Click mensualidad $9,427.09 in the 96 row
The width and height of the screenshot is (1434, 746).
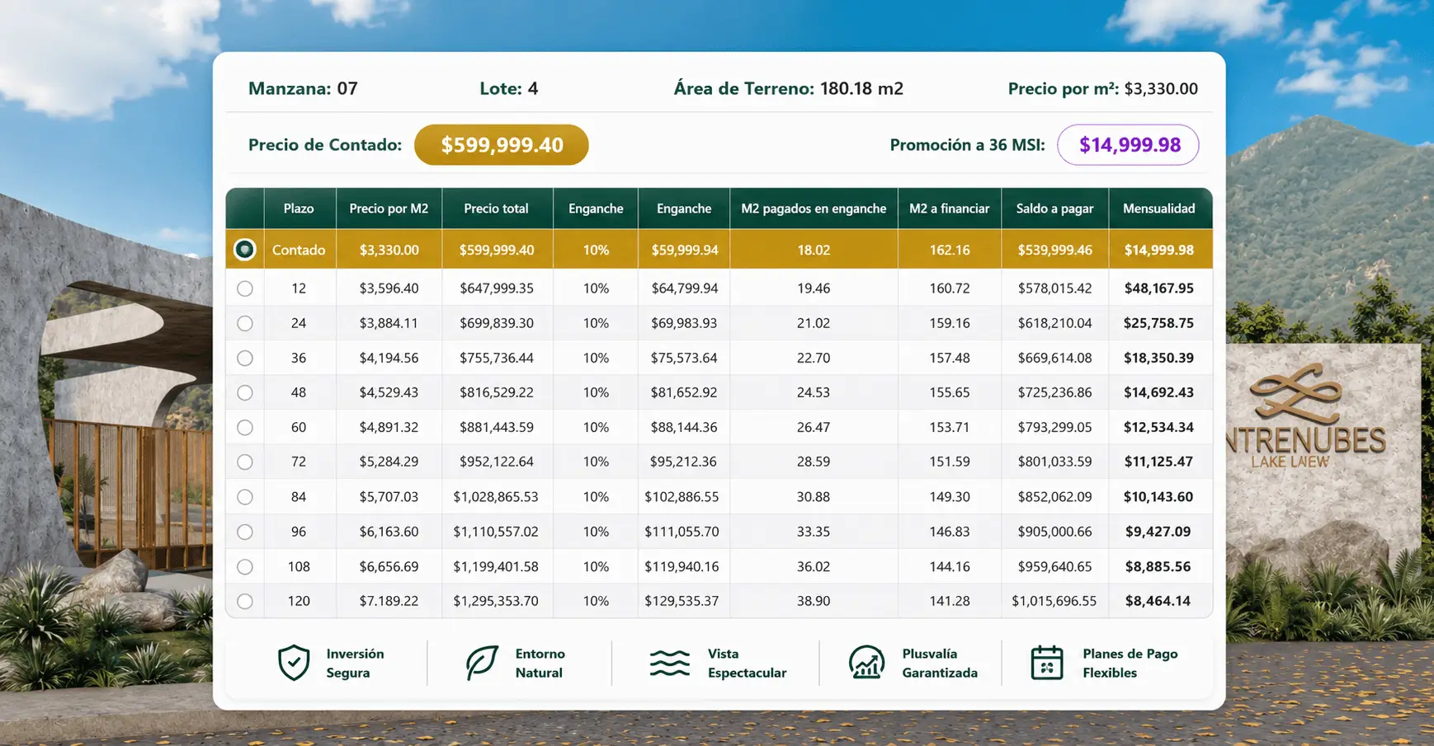1158,532
